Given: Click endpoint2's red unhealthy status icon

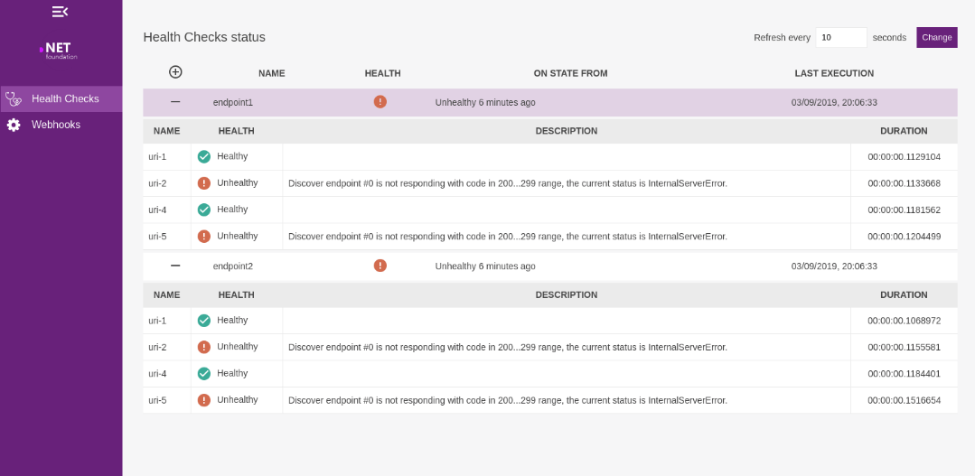Looking at the screenshot, I should 380,266.
